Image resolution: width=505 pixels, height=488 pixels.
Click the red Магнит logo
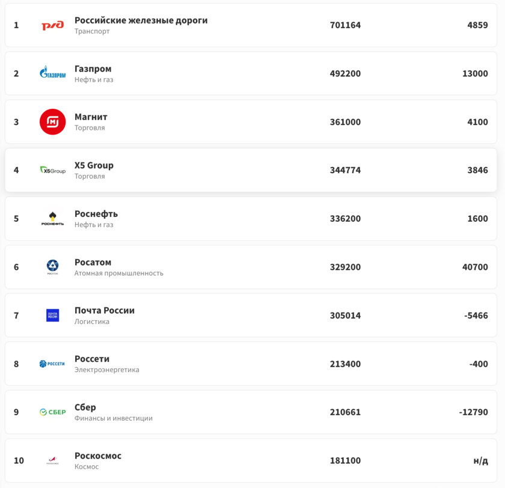52,122
